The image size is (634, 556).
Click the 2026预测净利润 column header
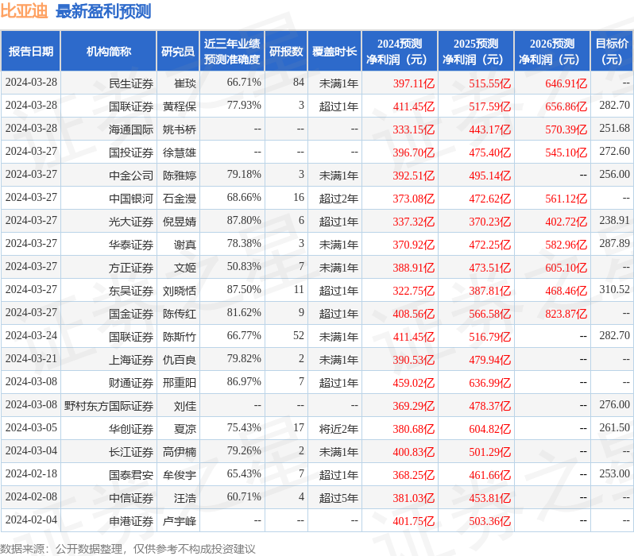tap(552, 51)
